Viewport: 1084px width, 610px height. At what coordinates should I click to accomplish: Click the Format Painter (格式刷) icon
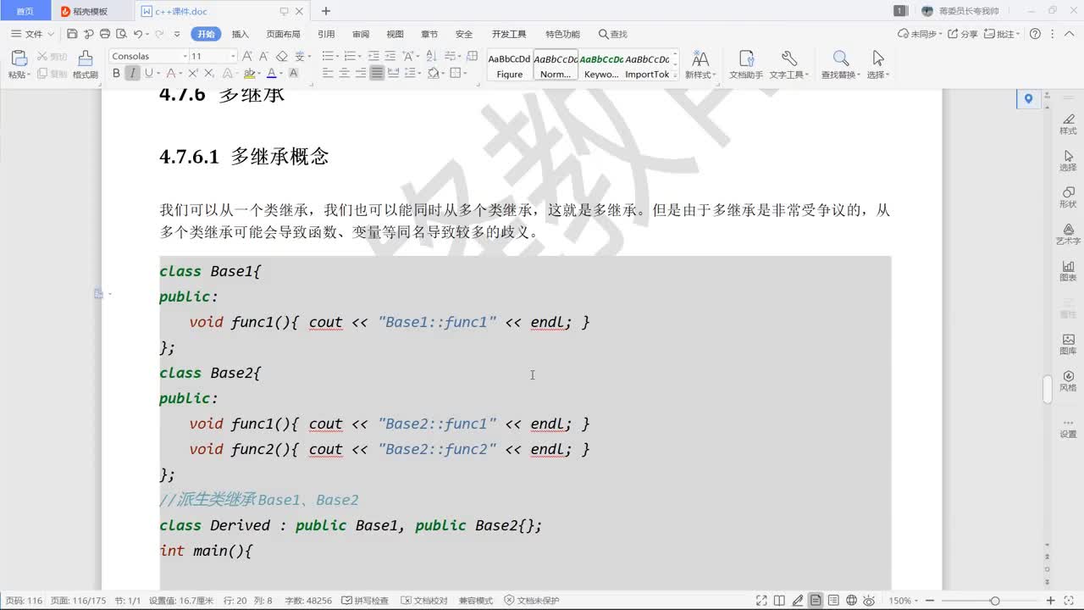pos(85,58)
